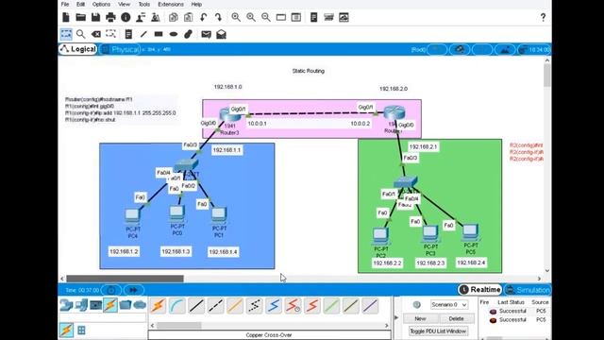The width and height of the screenshot is (604, 340).
Task: Expand the PDU panel arrow
Action: [396, 317]
